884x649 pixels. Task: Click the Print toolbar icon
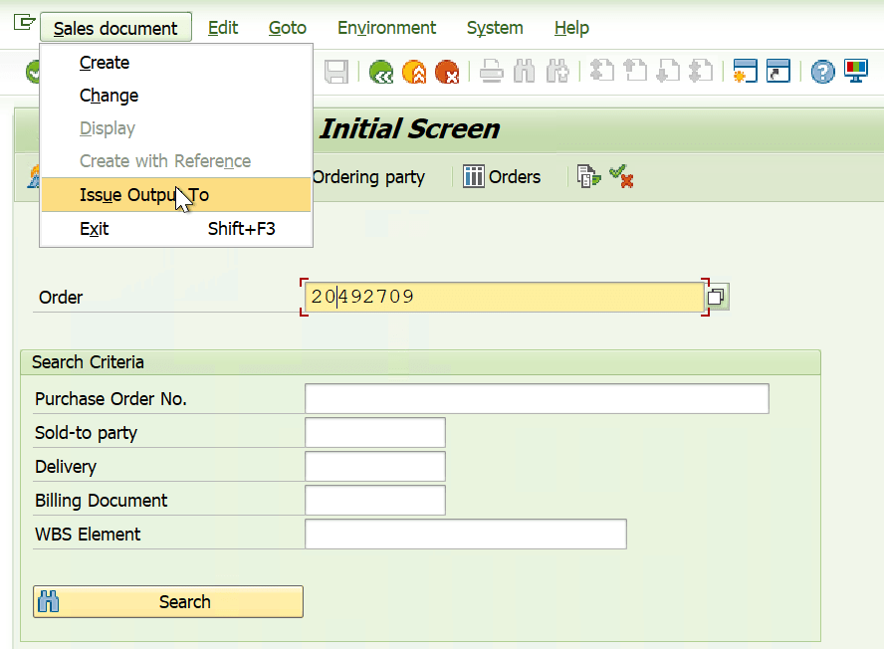point(491,71)
